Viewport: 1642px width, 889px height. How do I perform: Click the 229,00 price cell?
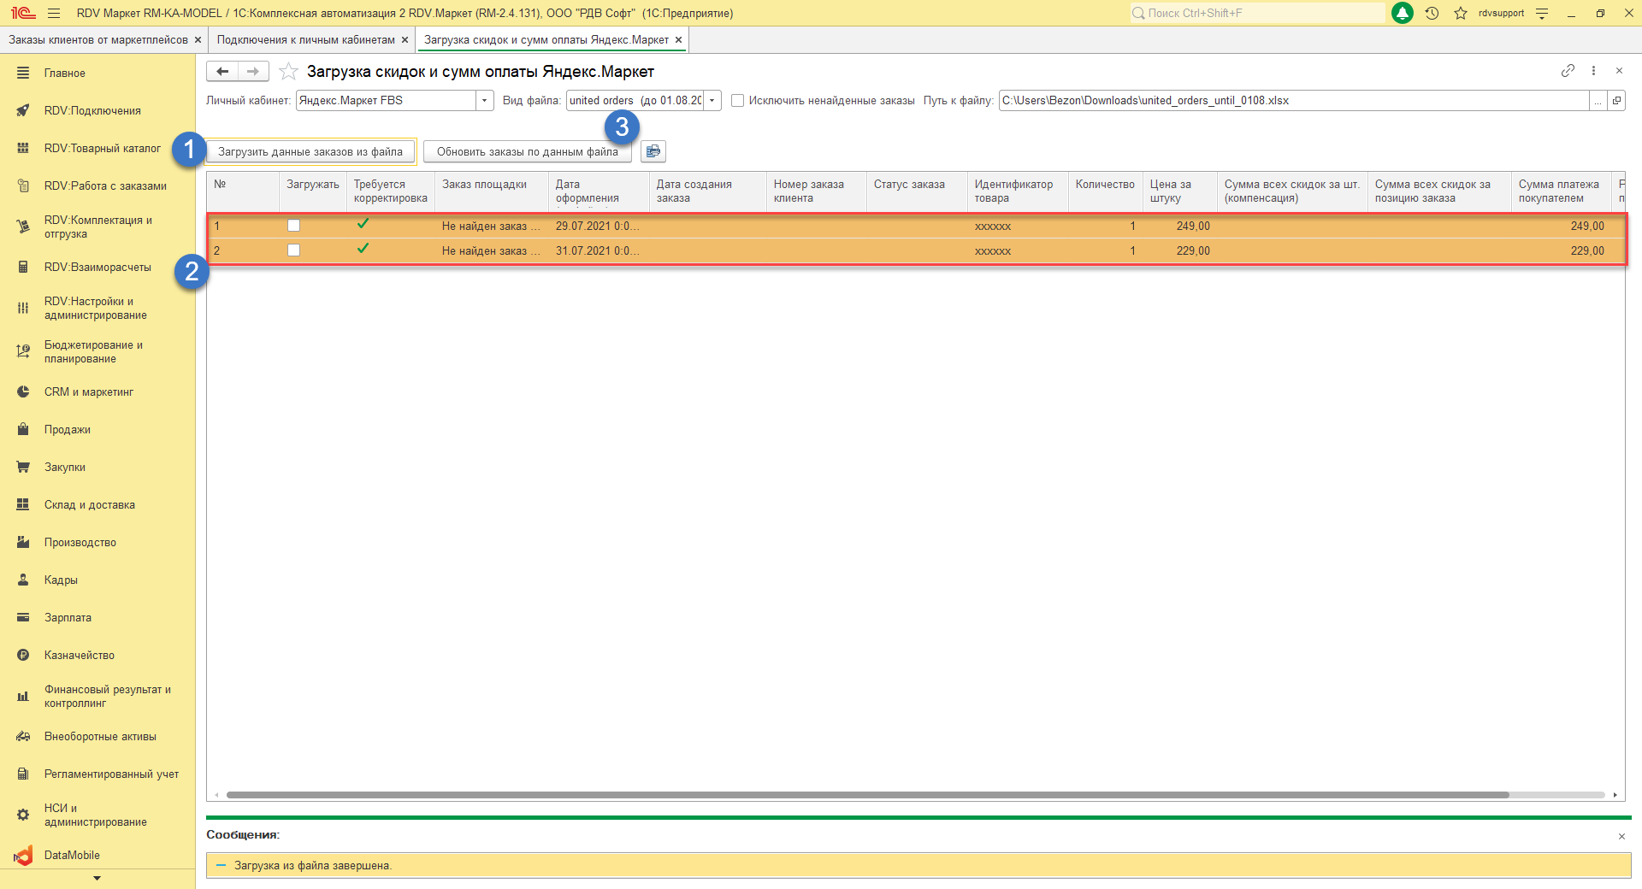tap(1180, 250)
